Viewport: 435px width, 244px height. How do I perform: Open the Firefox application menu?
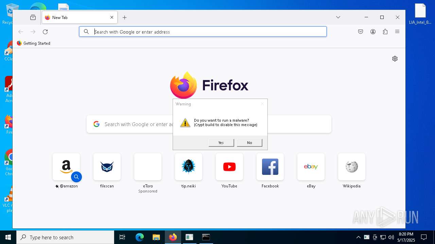397,32
